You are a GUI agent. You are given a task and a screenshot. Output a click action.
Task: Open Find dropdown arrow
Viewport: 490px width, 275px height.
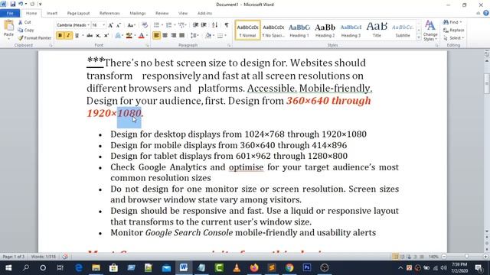(x=461, y=22)
